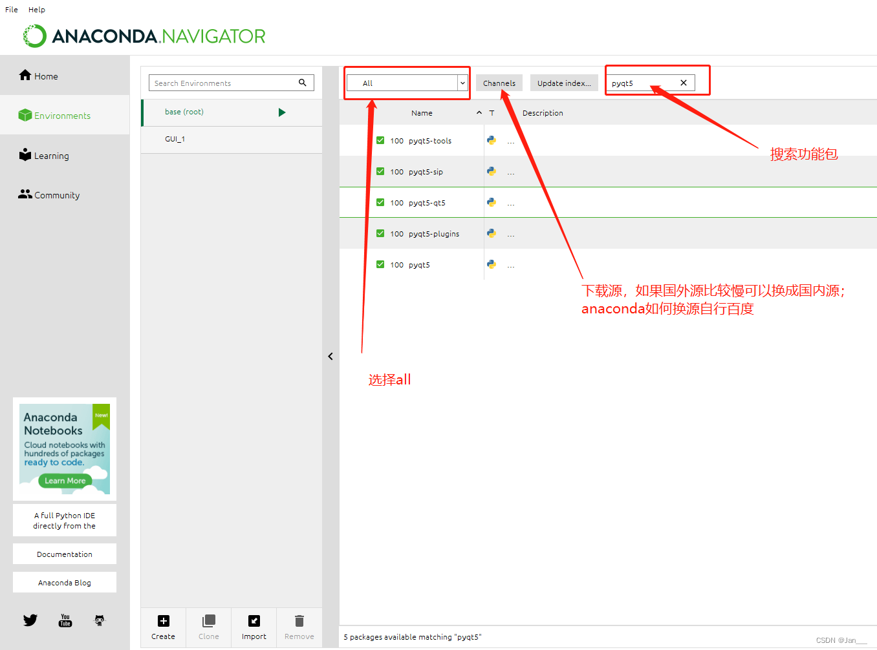Click the Python icon for pyqt5-tools
Viewport: 877px width, 650px height.
(x=492, y=140)
